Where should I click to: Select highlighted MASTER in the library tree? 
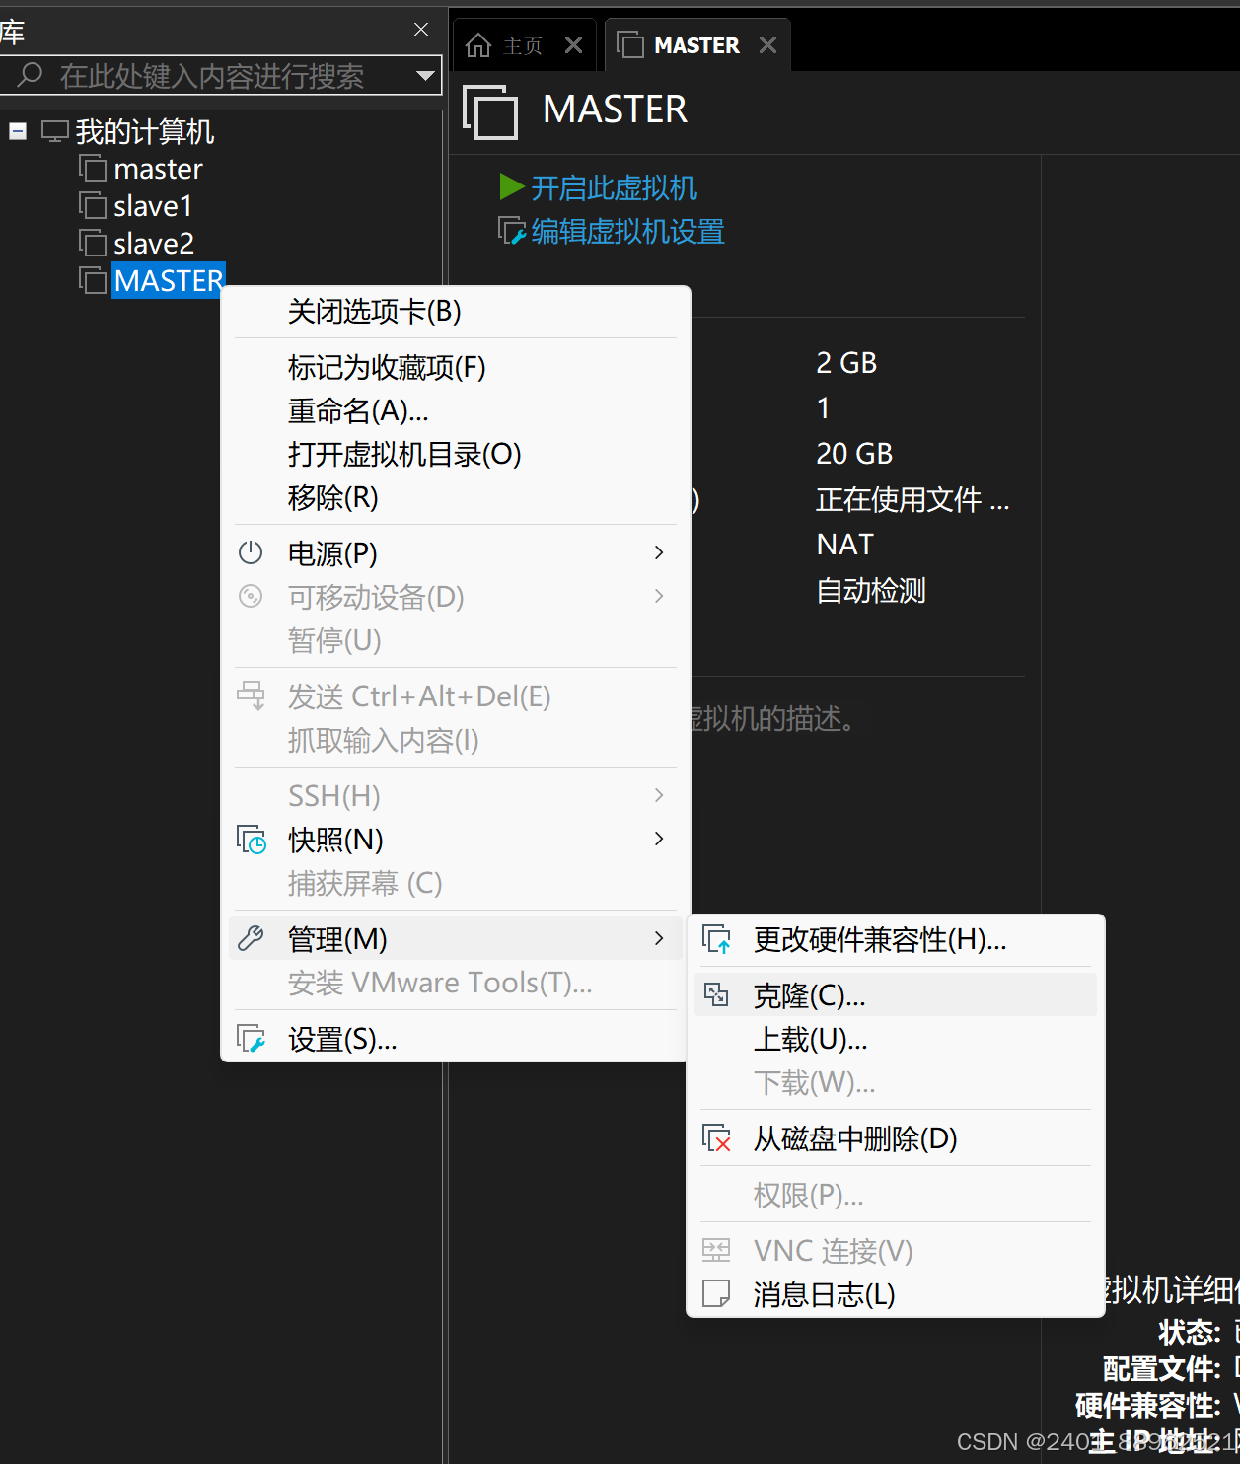tap(169, 281)
